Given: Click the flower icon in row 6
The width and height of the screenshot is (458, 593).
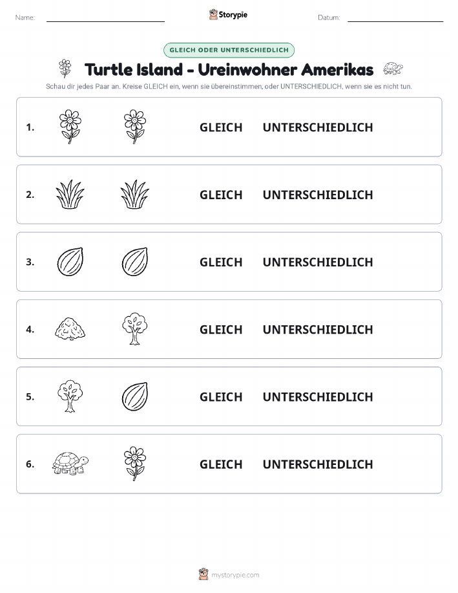Looking at the screenshot, I should coord(135,463).
